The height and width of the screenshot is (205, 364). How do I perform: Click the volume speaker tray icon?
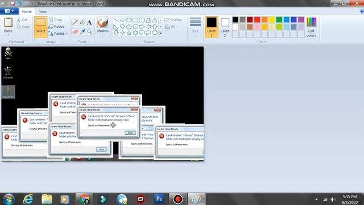pos(333,199)
